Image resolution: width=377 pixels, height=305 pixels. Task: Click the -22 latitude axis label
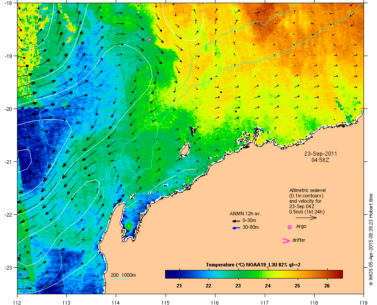[x=8, y=215]
